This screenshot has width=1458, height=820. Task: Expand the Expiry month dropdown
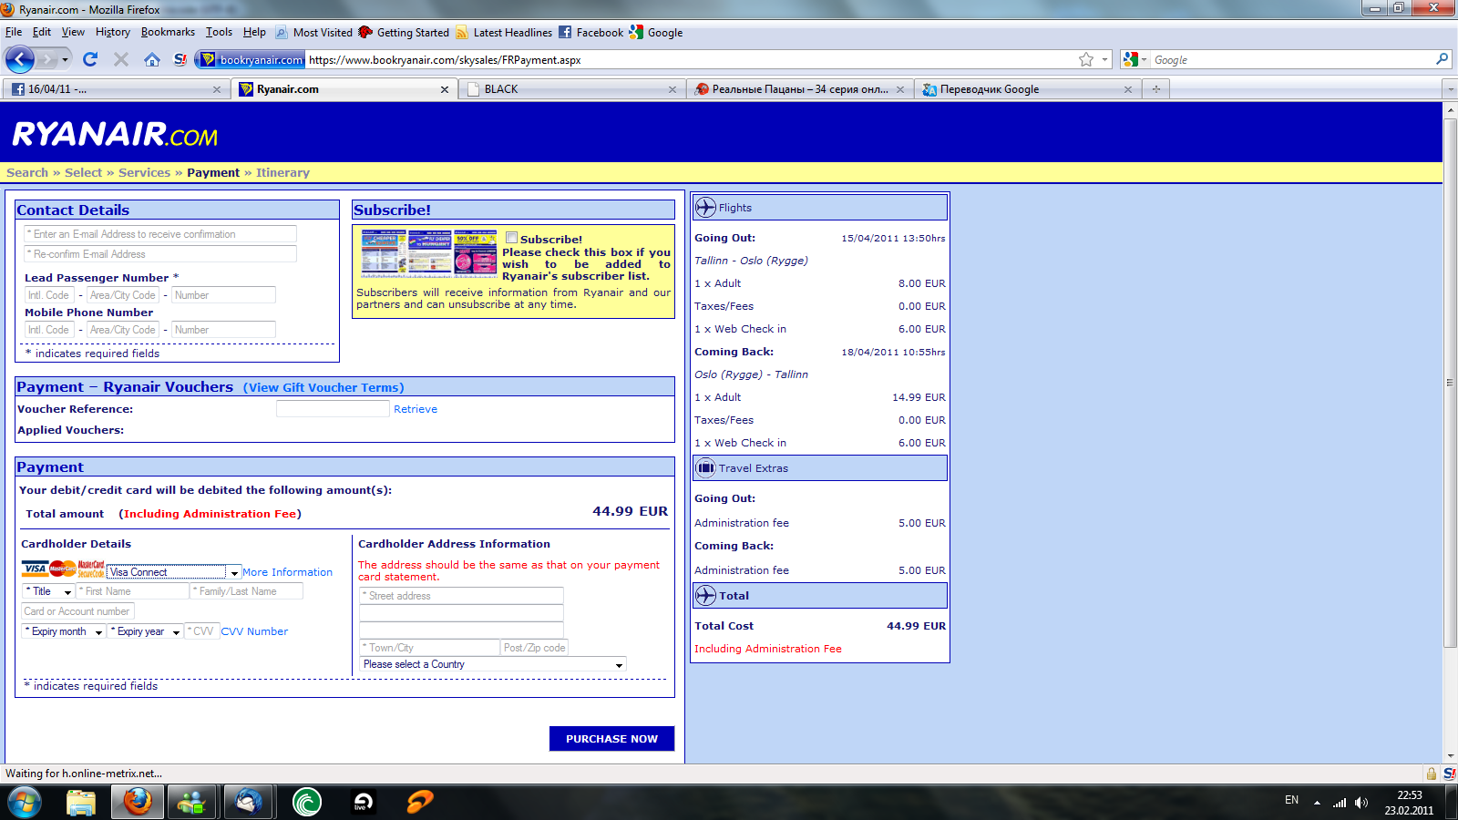(x=63, y=631)
